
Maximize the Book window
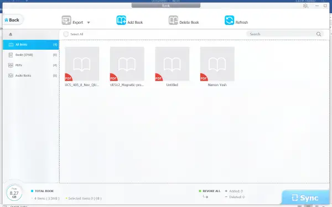click(325, 6)
